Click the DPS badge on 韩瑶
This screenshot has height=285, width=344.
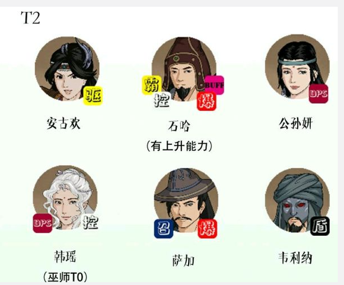43,223
